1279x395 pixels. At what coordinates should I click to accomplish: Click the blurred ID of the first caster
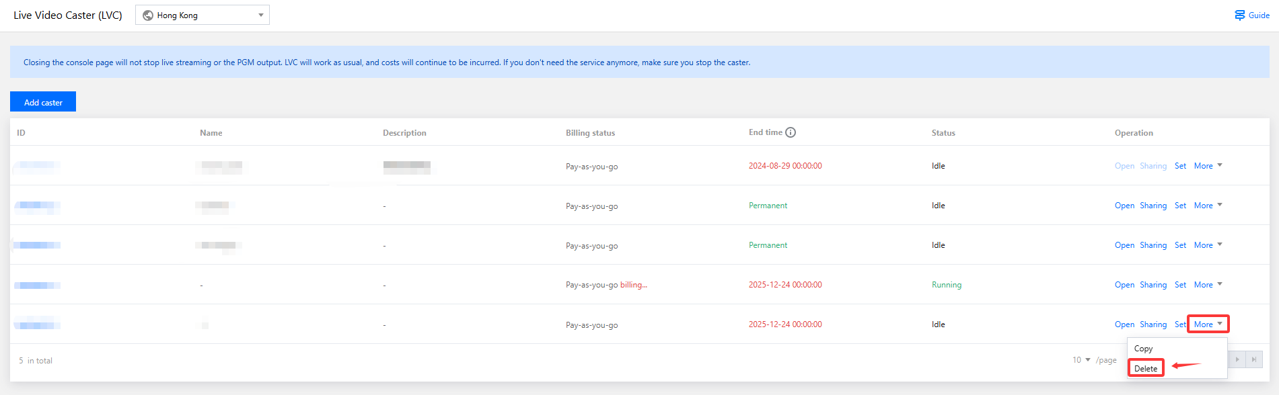pyautogui.click(x=38, y=166)
